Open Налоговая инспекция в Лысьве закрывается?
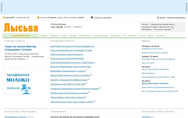 click(72, 46)
